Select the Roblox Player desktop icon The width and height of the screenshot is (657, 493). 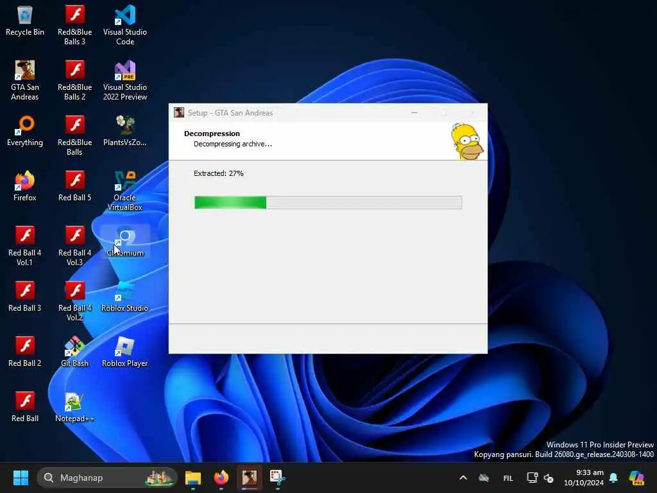(x=125, y=352)
